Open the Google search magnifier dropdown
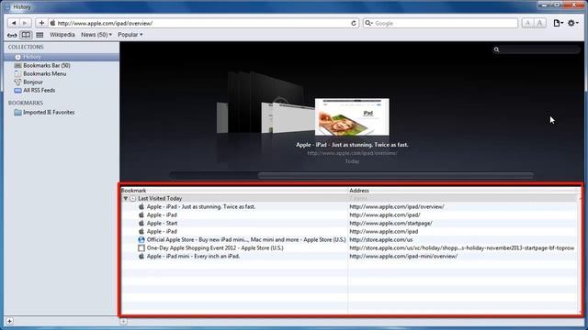Screen dimensions: 588x330 (369, 23)
